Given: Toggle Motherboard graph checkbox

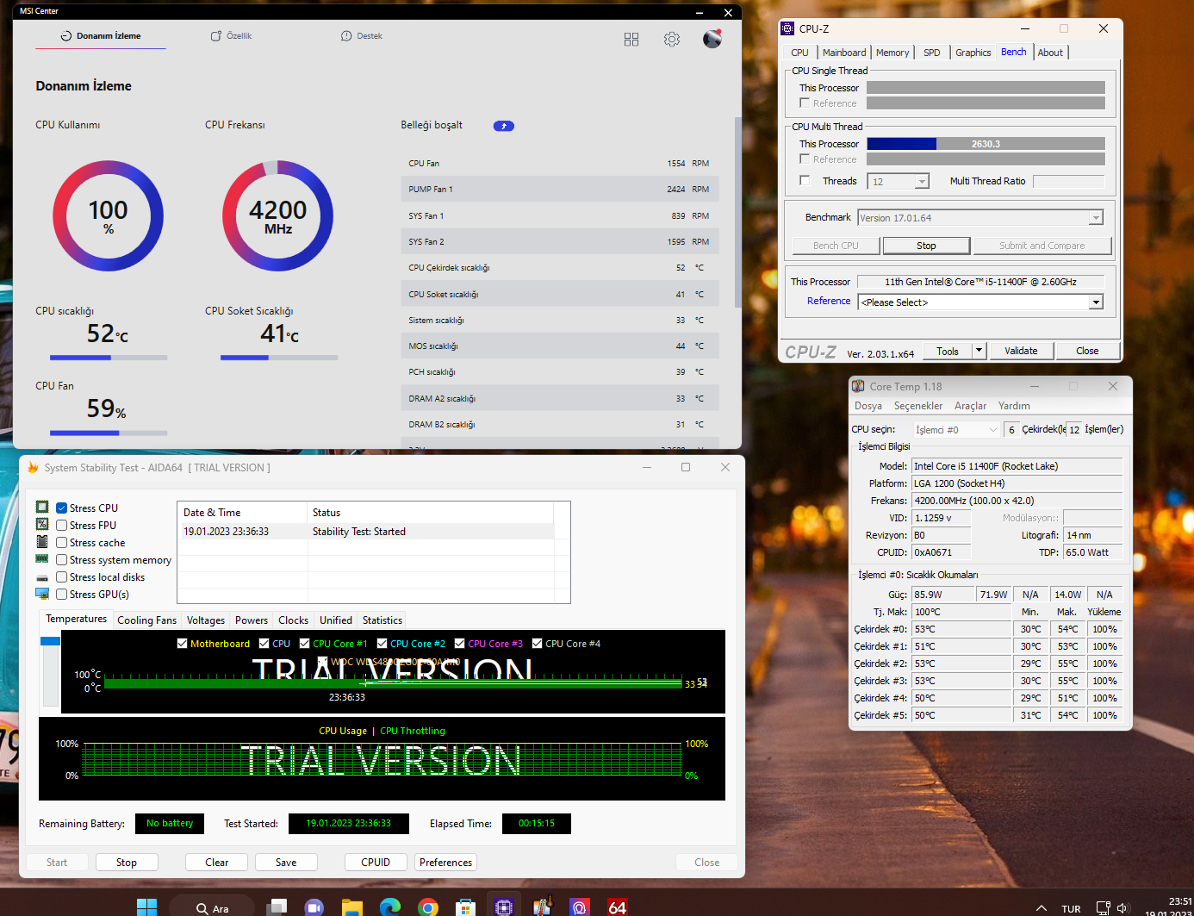Looking at the screenshot, I should [182, 644].
